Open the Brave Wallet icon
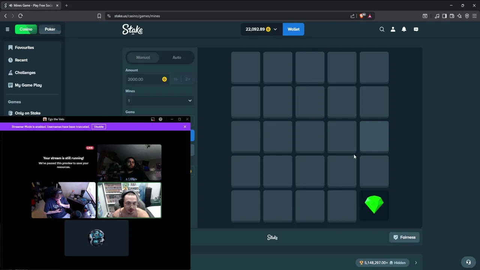Image resolution: width=480 pixels, height=270 pixels. [x=452, y=16]
